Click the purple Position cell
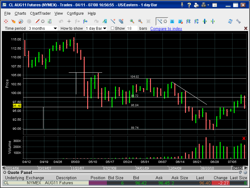 pyautogui.click(x=98, y=183)
